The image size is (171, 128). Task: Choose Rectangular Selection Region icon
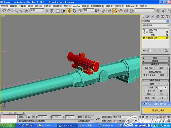click(58, 11)
